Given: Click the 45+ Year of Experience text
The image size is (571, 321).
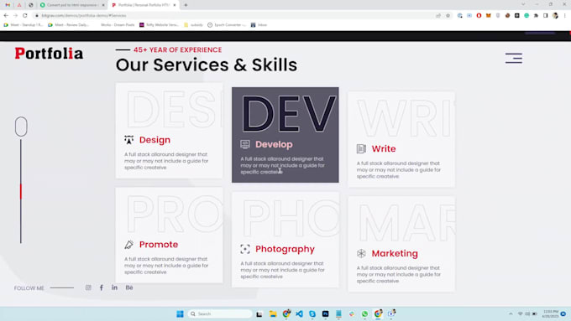Looking at the screenshot, I should click(177, 49).
